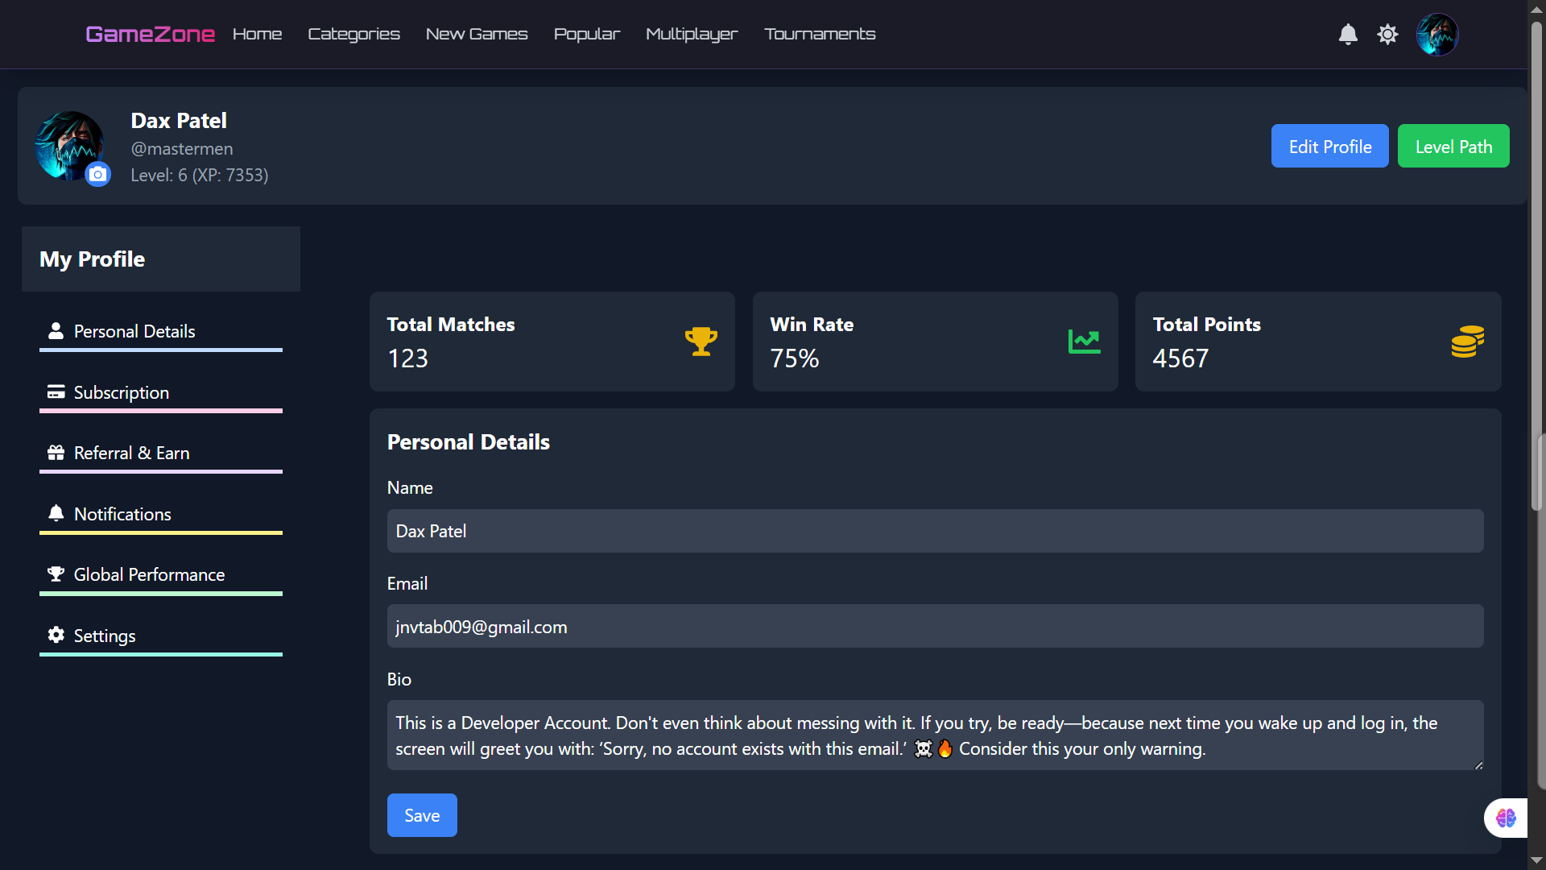Click the coins icon in Total Points

point(1467,342)
